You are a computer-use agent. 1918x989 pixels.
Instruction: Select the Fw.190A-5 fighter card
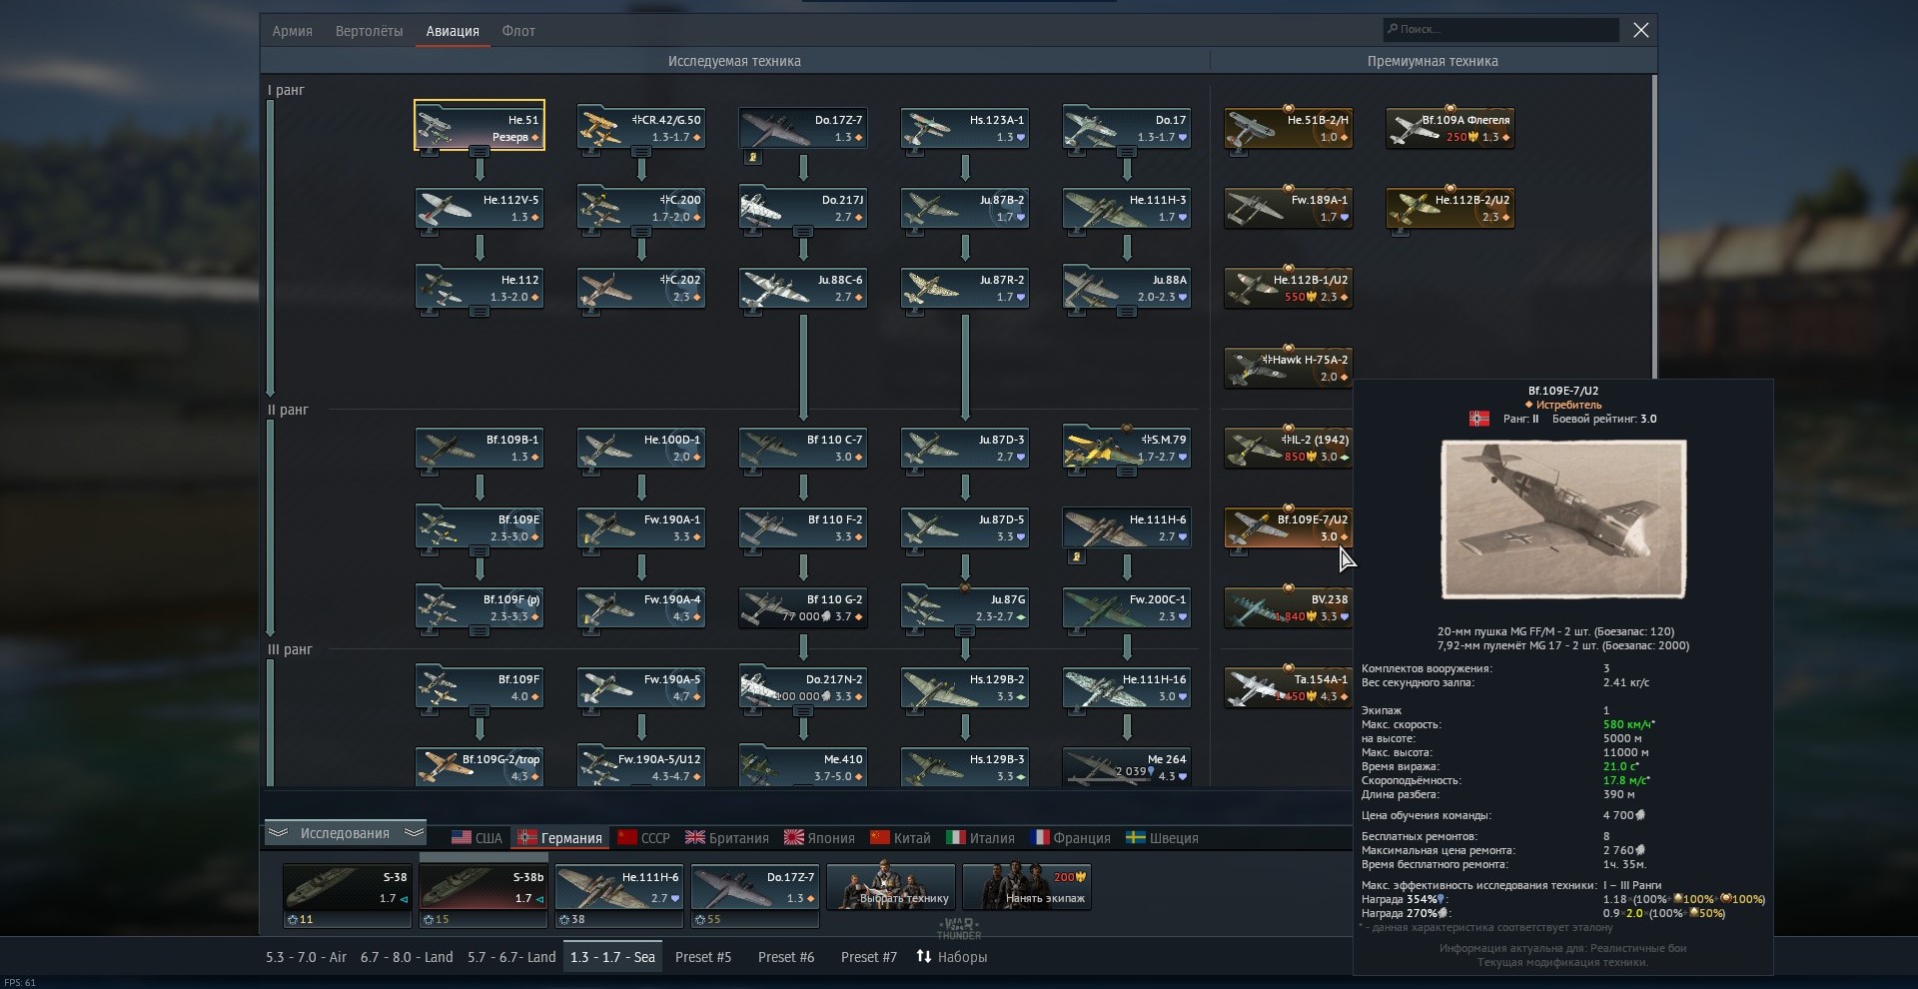click(641, 686)
